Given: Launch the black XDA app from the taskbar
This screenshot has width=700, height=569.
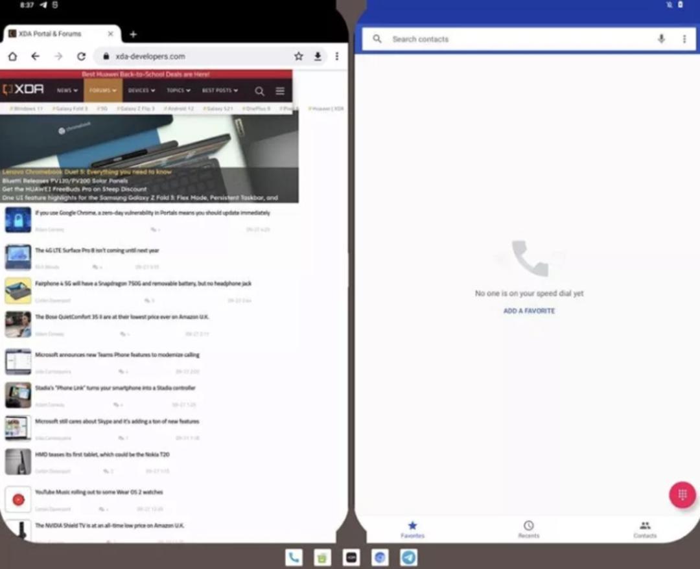Looking at the screenshot, I should coord(351,557).
